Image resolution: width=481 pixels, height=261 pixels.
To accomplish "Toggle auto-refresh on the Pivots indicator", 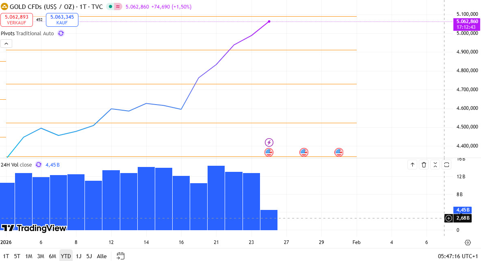I will [61, 33].
